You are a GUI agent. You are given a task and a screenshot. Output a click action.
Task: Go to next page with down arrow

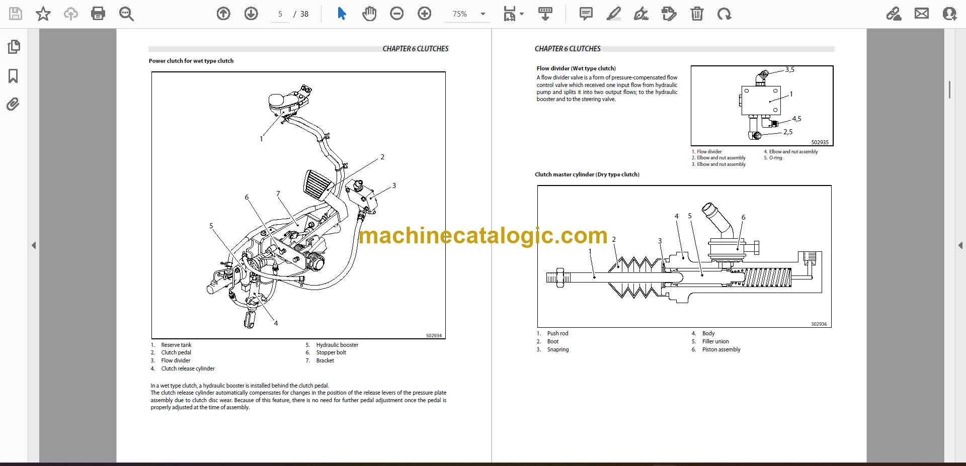point(251,14)
